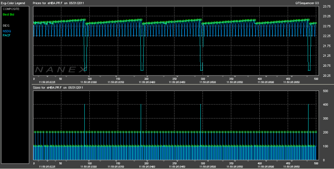Click the 11:58:05.0400 timestamp under the prices chart
This screenshot has height=169, width=334.
[x=147, y=82]
